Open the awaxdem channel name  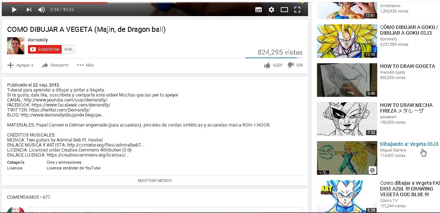click(x=388, y=117)
